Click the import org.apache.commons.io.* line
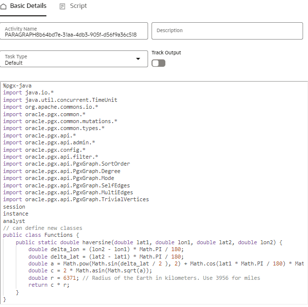This screenshot has height=307, width=308. 50,107
